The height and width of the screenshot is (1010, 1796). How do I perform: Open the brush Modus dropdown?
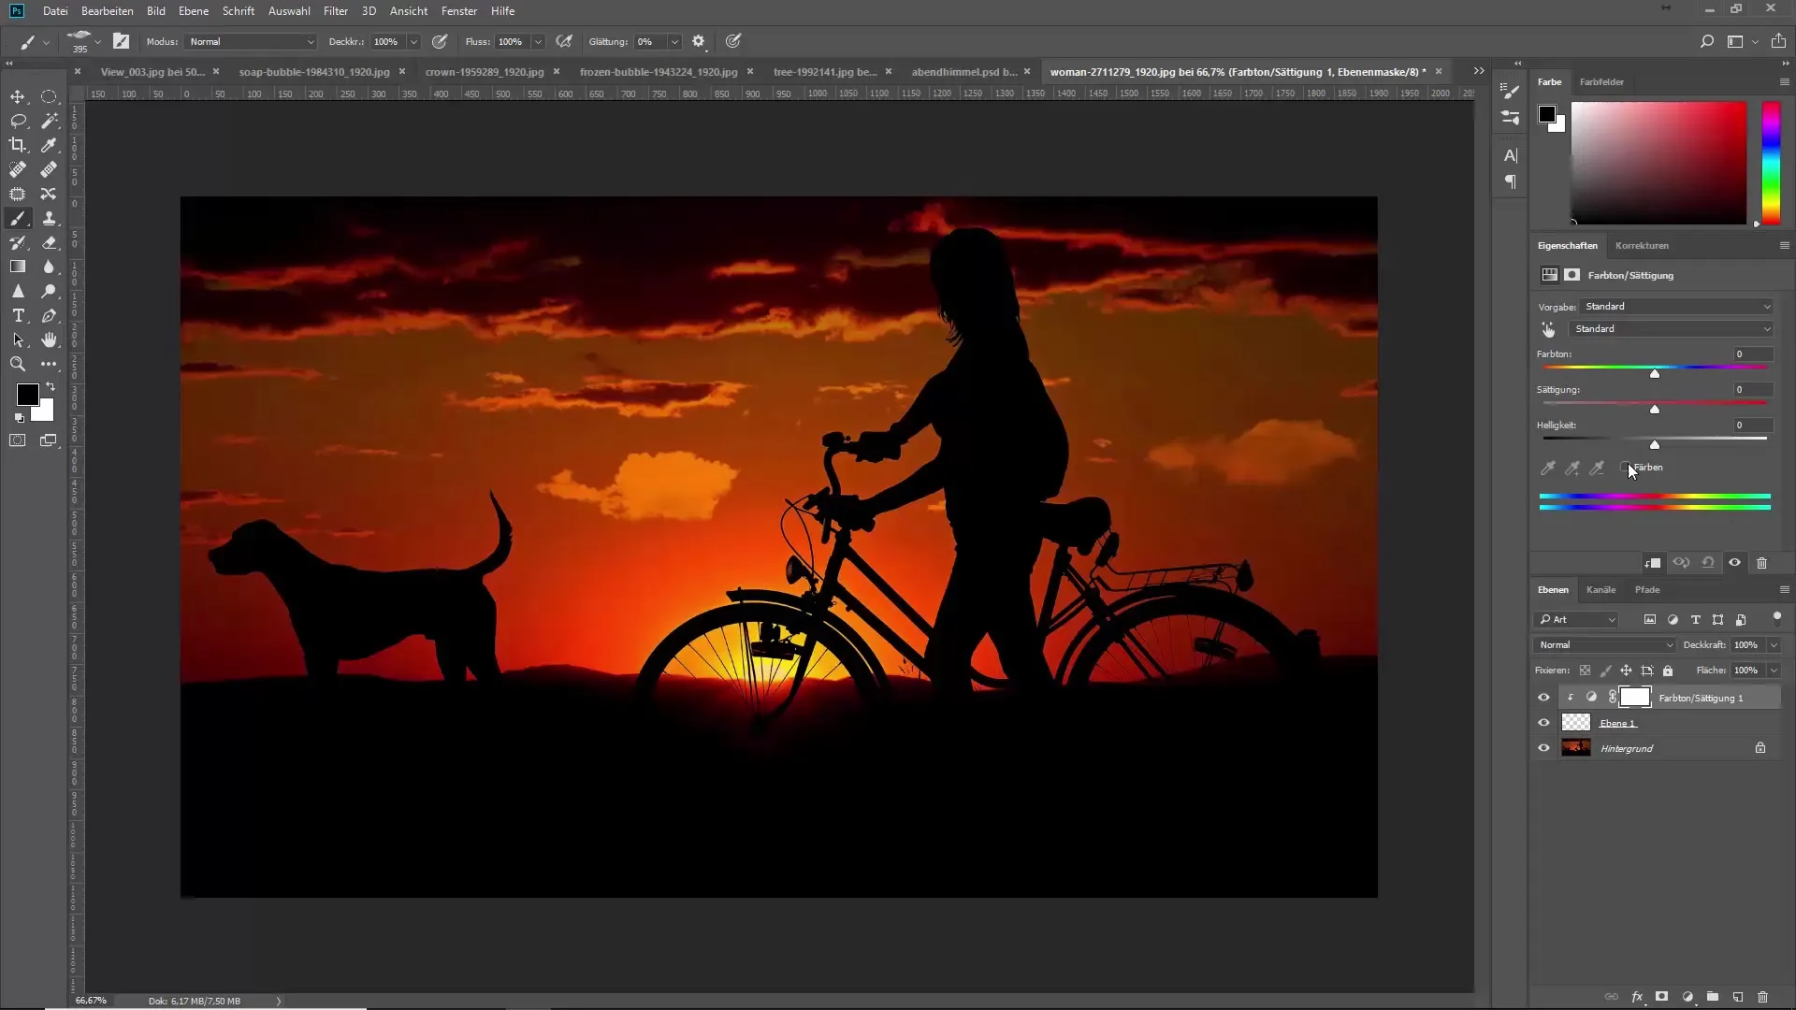[x=251, y=42]
